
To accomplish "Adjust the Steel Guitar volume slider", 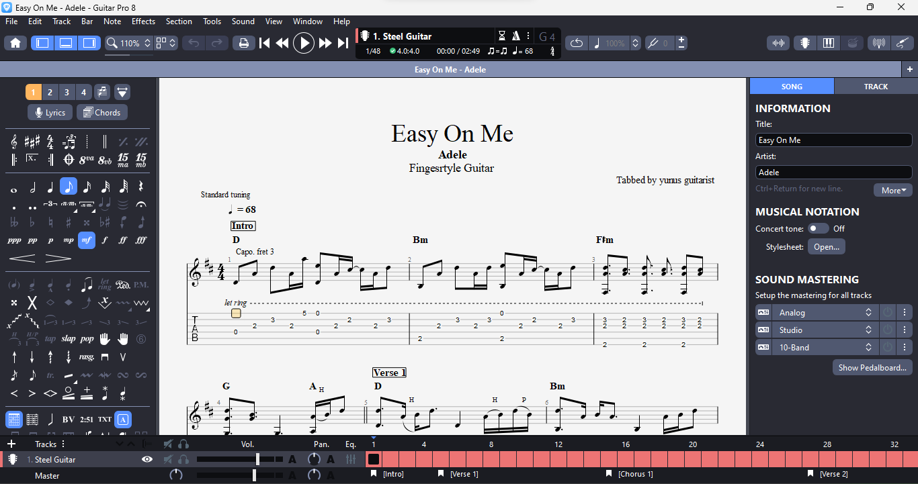I will pyautogui.click(x=257, y=460).
